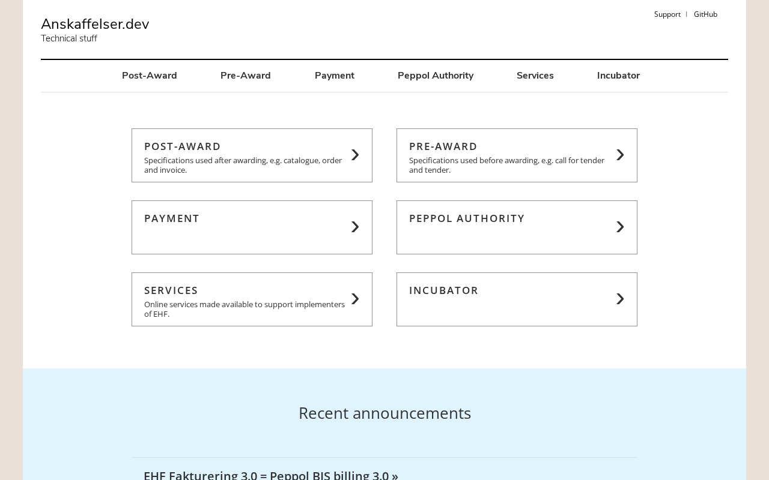
Task: Click the chevron arrow on Services card
Action: point(355,299)
